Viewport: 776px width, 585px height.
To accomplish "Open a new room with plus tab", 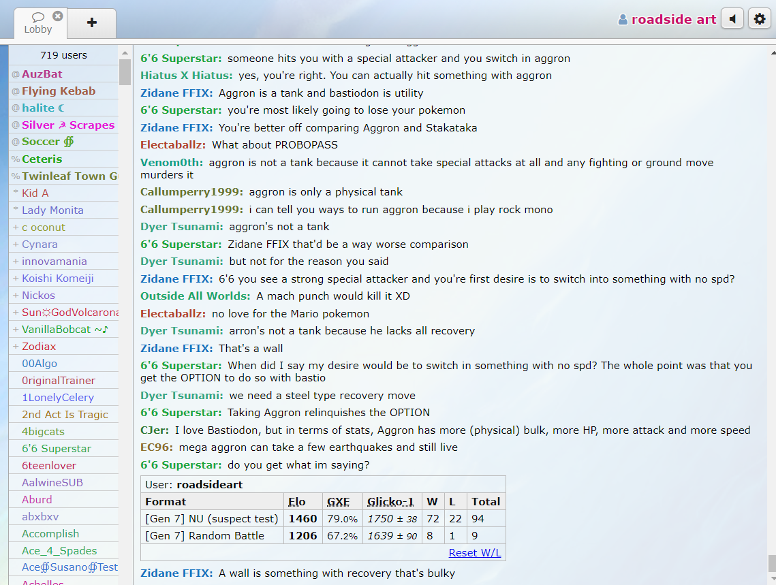I will [x=92, y=22].
